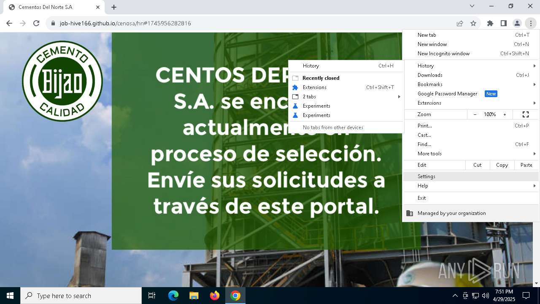Click the browser back arrow
The image size is (540, 304).
9,23
